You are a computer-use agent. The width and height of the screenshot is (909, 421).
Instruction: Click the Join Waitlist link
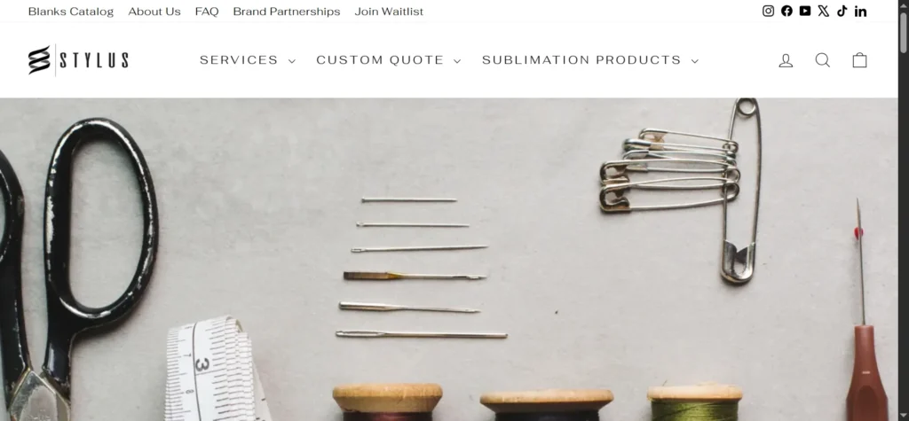[x=389, y=12]
